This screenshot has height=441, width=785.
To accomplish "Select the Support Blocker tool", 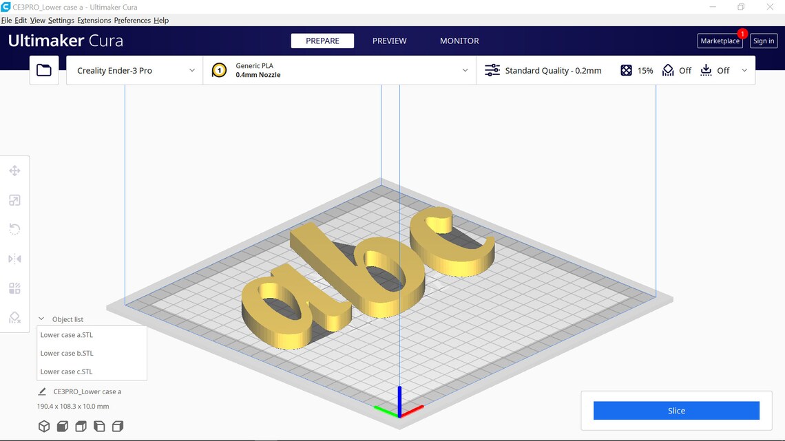I will coord(14,318).
